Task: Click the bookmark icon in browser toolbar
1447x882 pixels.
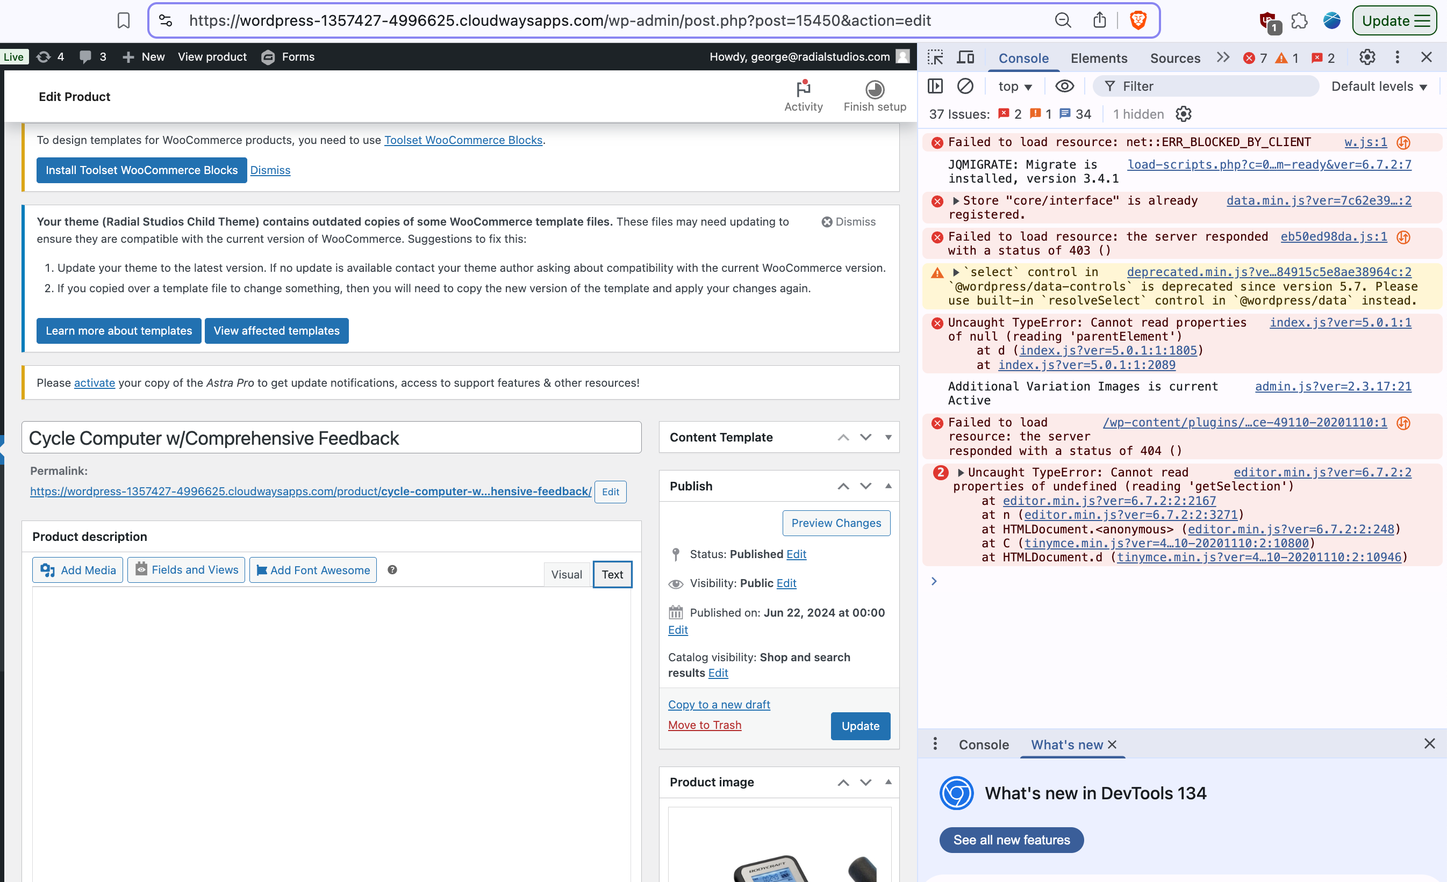Action: (123, 20)
